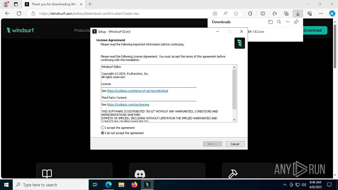This screenshot has height=190, width=338.
Task: Click the license scrollbar thumb
Action: click(x=234, y=89)
